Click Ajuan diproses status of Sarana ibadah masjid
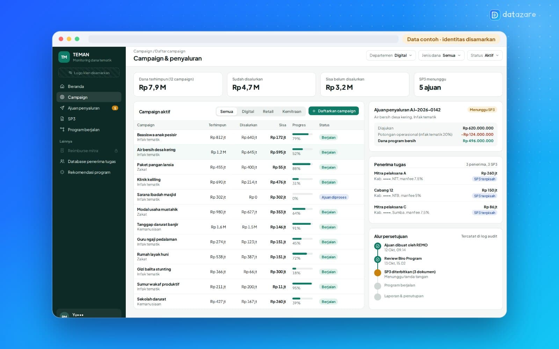Viewport: 559px width, 349px height. [x=334, y=197]
